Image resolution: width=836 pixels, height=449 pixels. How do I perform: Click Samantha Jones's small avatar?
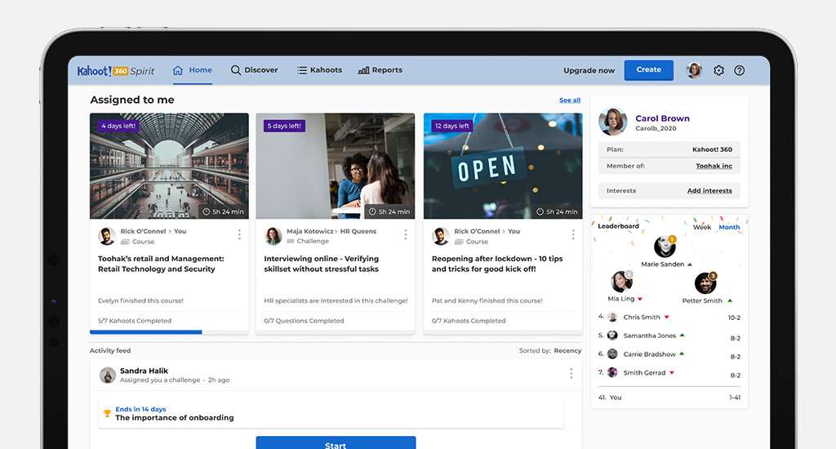612,336
